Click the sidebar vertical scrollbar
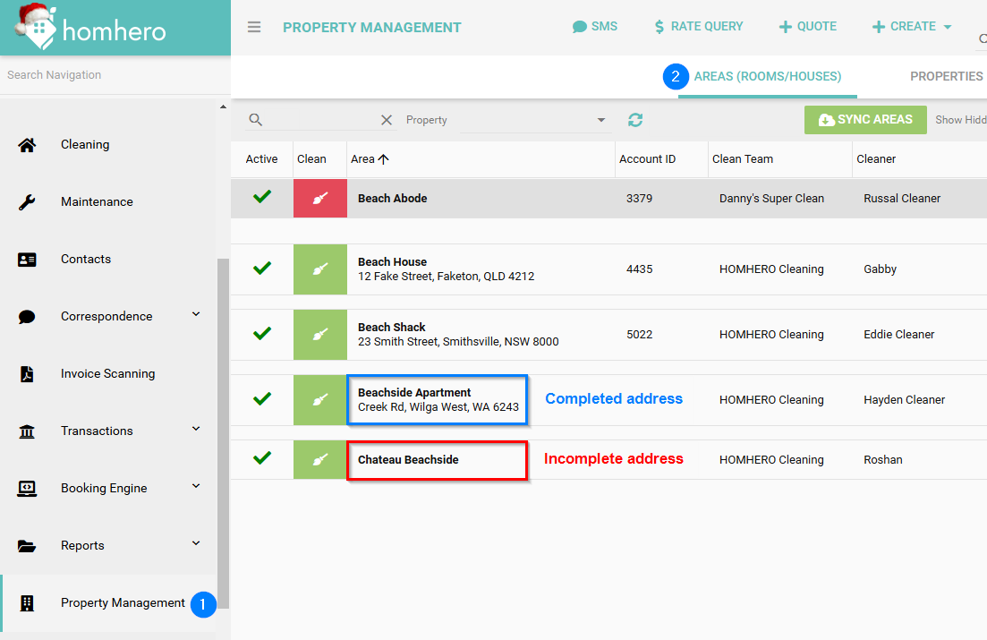 click(223, 430)
